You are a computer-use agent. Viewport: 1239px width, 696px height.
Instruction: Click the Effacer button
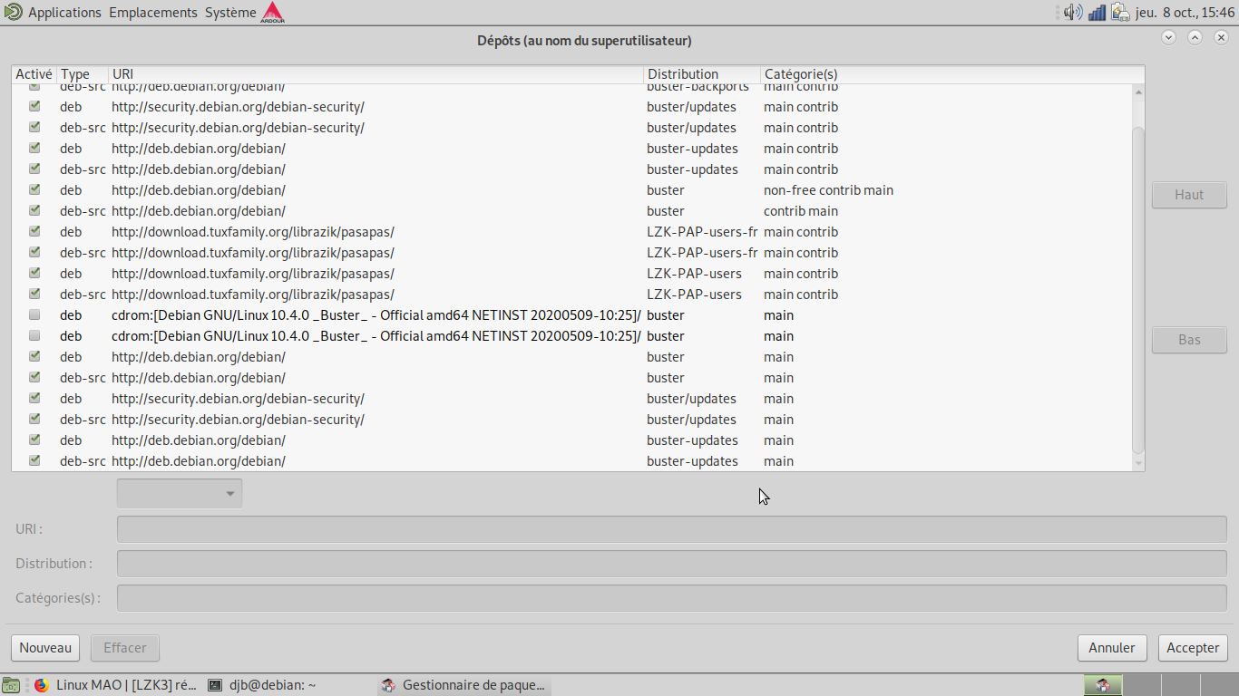[x=125, y=648]
